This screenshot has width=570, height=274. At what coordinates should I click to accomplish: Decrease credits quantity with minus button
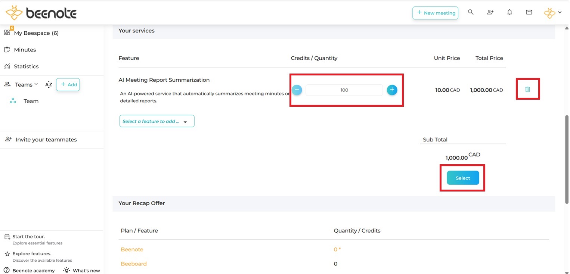tap(297, 90)
